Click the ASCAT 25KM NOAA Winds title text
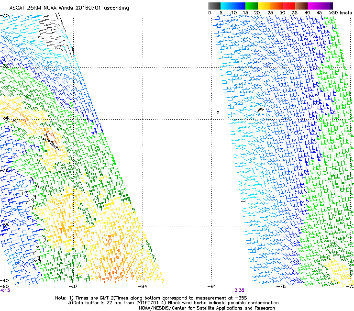Screen dimensions: 354x311 [69, 8]
